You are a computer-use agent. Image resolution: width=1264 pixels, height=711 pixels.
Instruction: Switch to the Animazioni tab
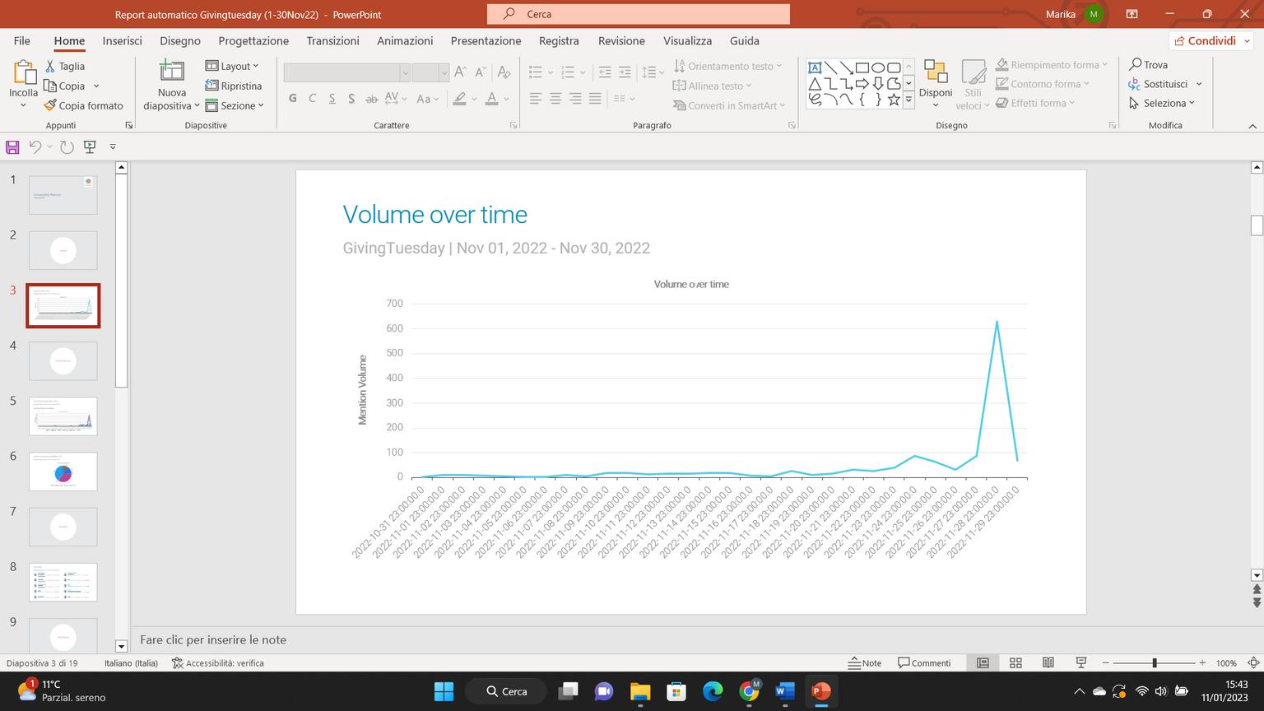click(x=405, y=40)
